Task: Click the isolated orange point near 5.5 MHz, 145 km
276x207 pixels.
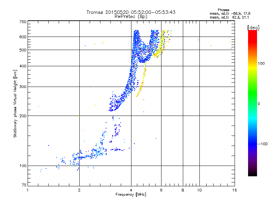Action: [x=156, y=139]
